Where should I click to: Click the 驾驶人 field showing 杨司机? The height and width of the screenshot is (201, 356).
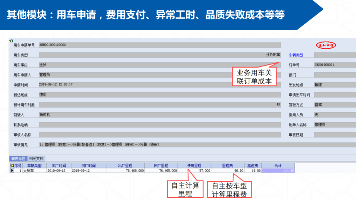(x=160, y=115)
